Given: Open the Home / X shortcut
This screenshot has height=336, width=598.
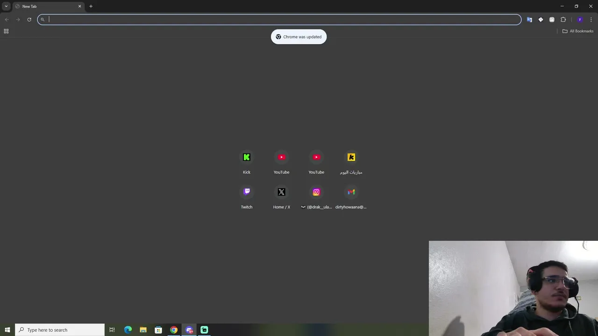Looking at the screenshot, I should [281, 197].
